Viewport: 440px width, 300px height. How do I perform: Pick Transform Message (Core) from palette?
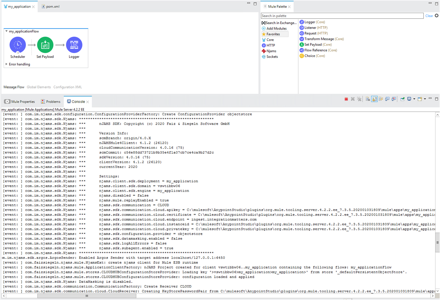(322, 39)
